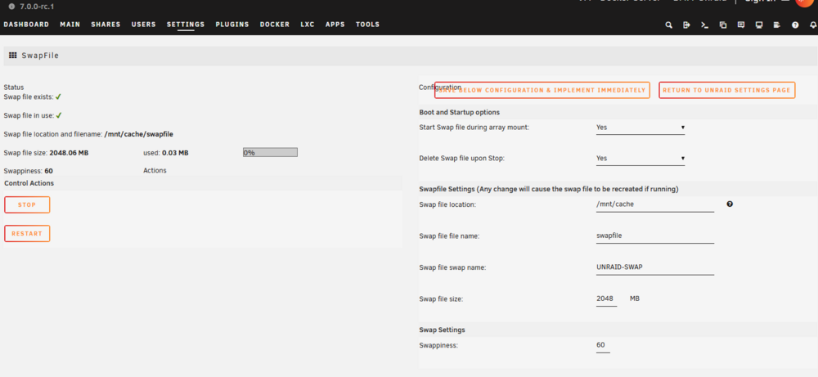Image resolution: width=818 pixels, height=377 pixels.
Task: Open the Dashboard menu
Action: [x=26, y=25]
